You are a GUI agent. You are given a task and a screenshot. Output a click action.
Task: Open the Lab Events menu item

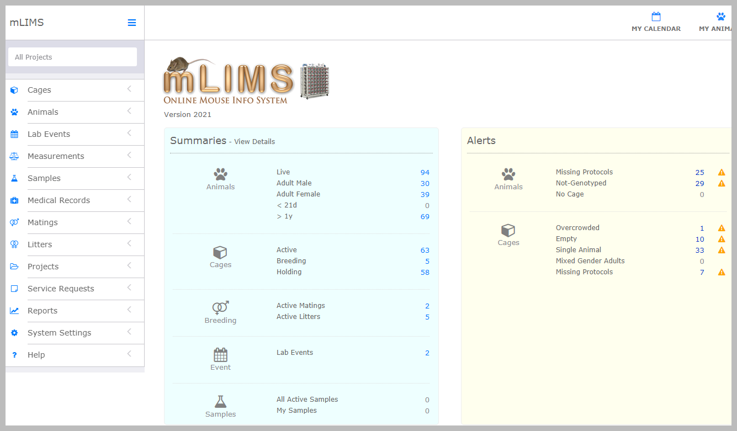click(49, 134)
